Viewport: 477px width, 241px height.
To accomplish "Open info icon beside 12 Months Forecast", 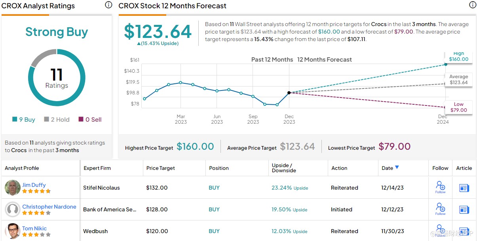I will click(x=473, y=5).
